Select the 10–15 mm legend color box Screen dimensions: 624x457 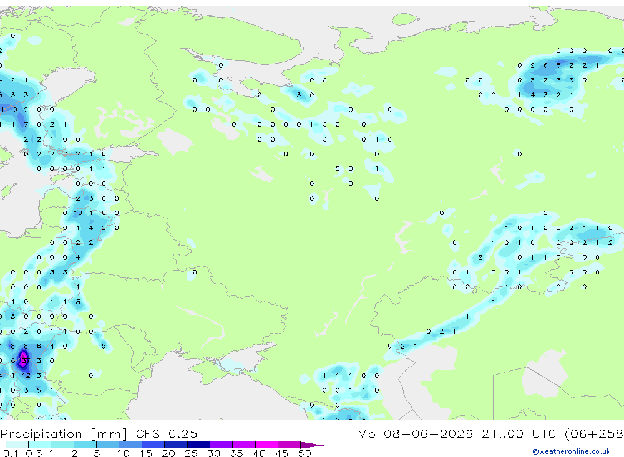coord(130,445)
